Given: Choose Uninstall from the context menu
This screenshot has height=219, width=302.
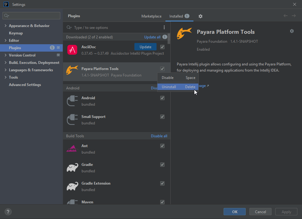Looking at the screenshot, I should 169,87.
